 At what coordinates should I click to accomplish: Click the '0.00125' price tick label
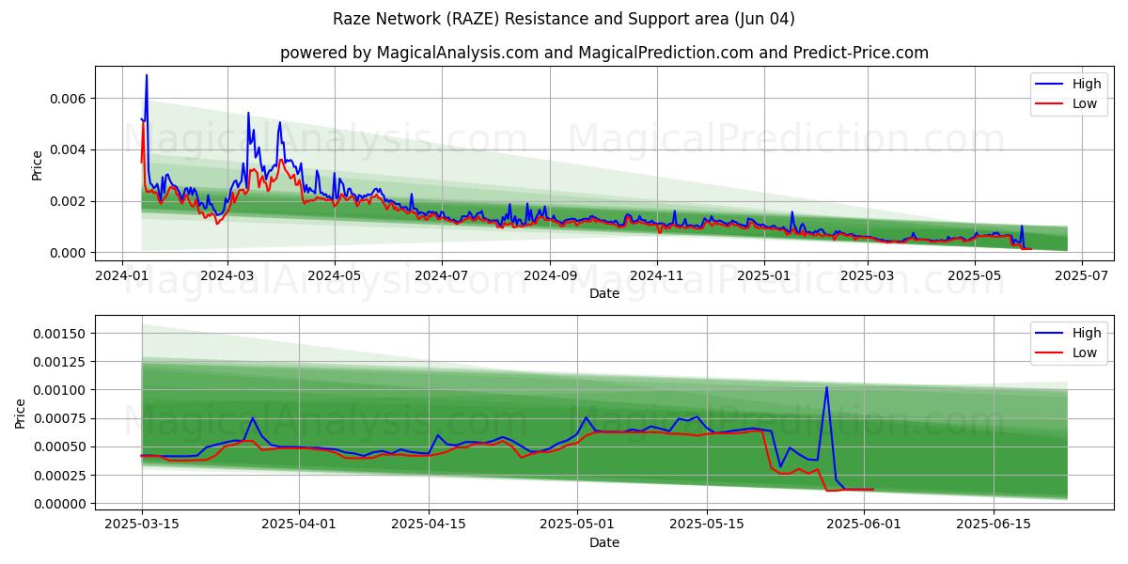point(59,362)
